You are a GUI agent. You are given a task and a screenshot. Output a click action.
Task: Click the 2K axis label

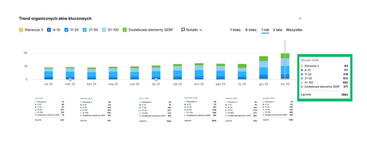25,53
